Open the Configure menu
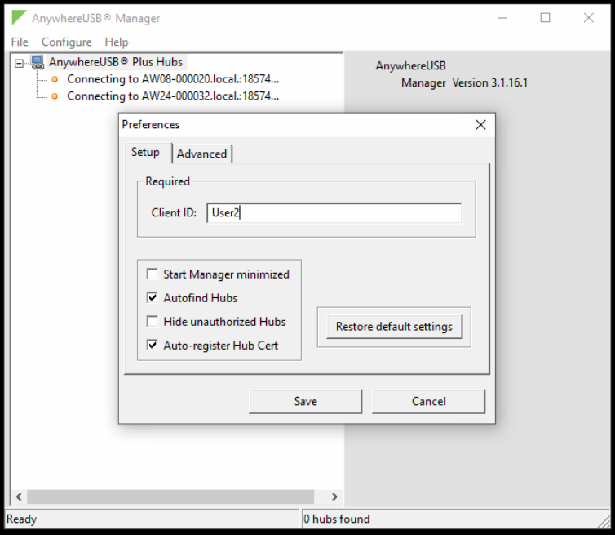Image resolution: width=615 pixels, height=535 pixels. [67, 42]
